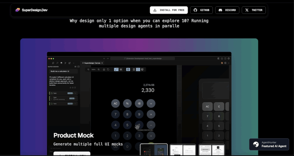Click the Install for Free button

tap(169, 10)
